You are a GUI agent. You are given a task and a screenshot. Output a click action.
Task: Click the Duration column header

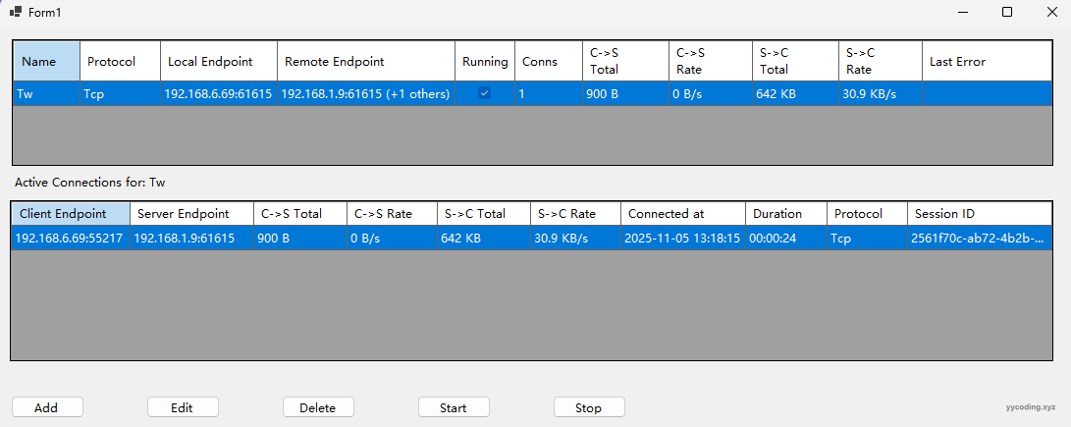(x=783, y=214)
